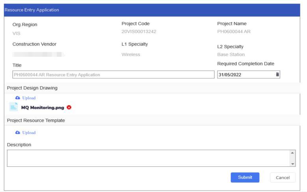The width and height of the screenshot is (307, 192).
Task: Click Upload link for Project Resource Template
Action: pyautogui.click(x=29, y=132)
